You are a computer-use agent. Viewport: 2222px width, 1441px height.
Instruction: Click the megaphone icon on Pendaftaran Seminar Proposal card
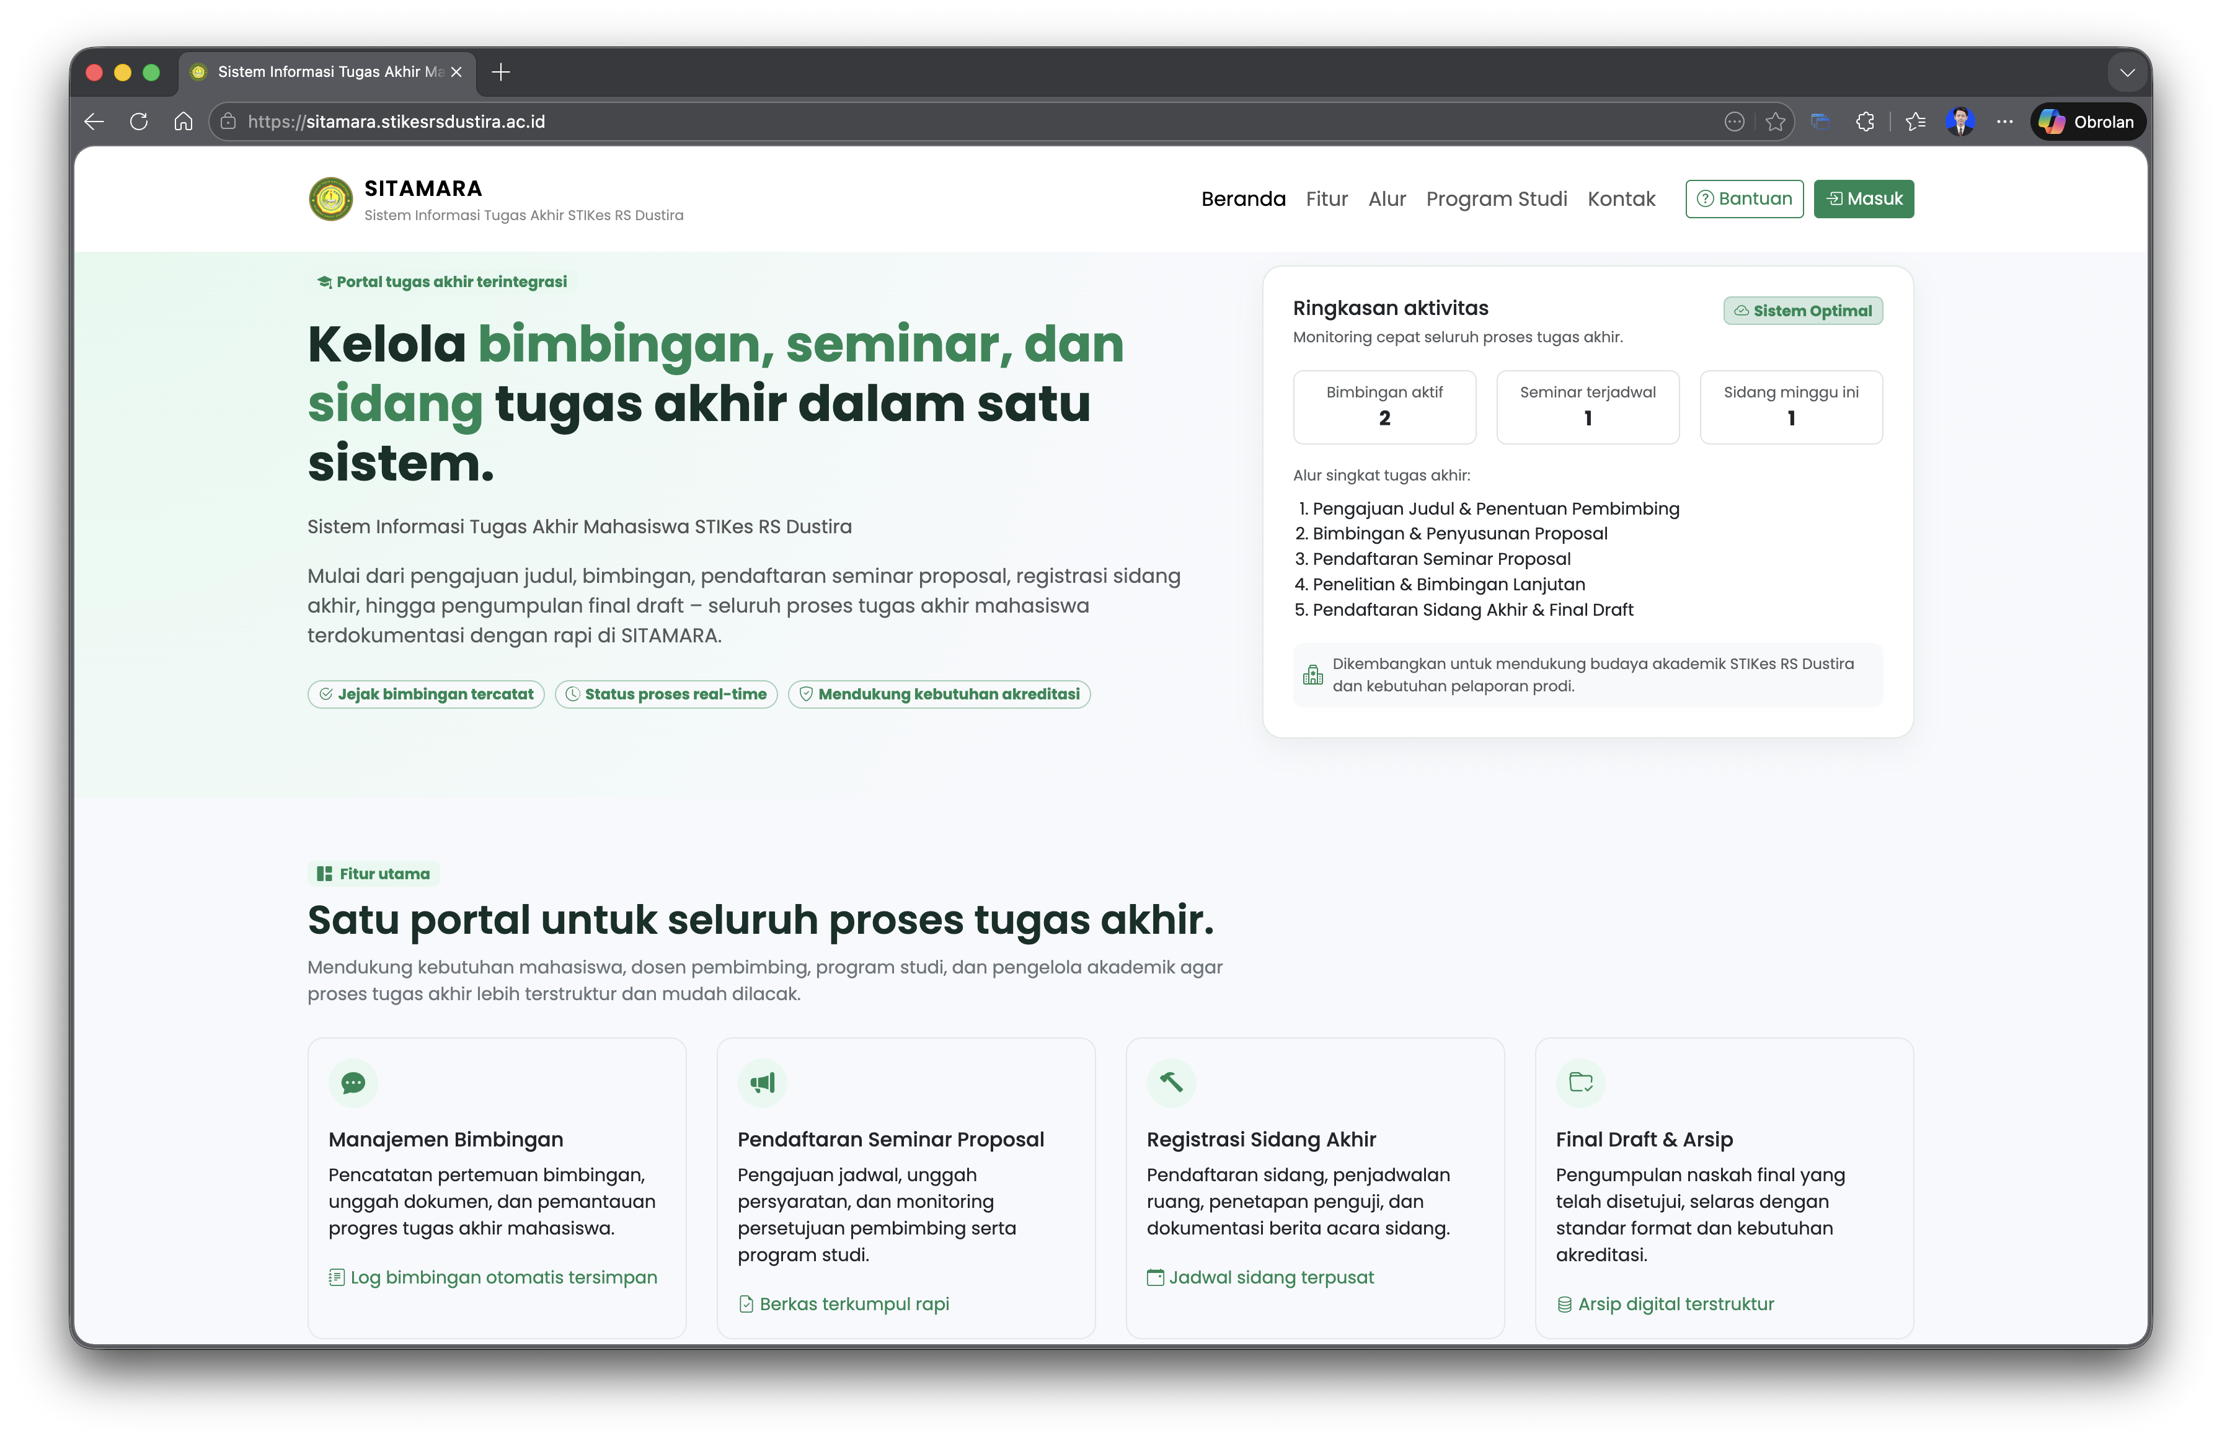point(762,1083)
